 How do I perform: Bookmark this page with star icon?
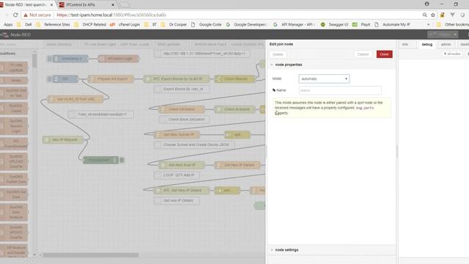(433, 15)
